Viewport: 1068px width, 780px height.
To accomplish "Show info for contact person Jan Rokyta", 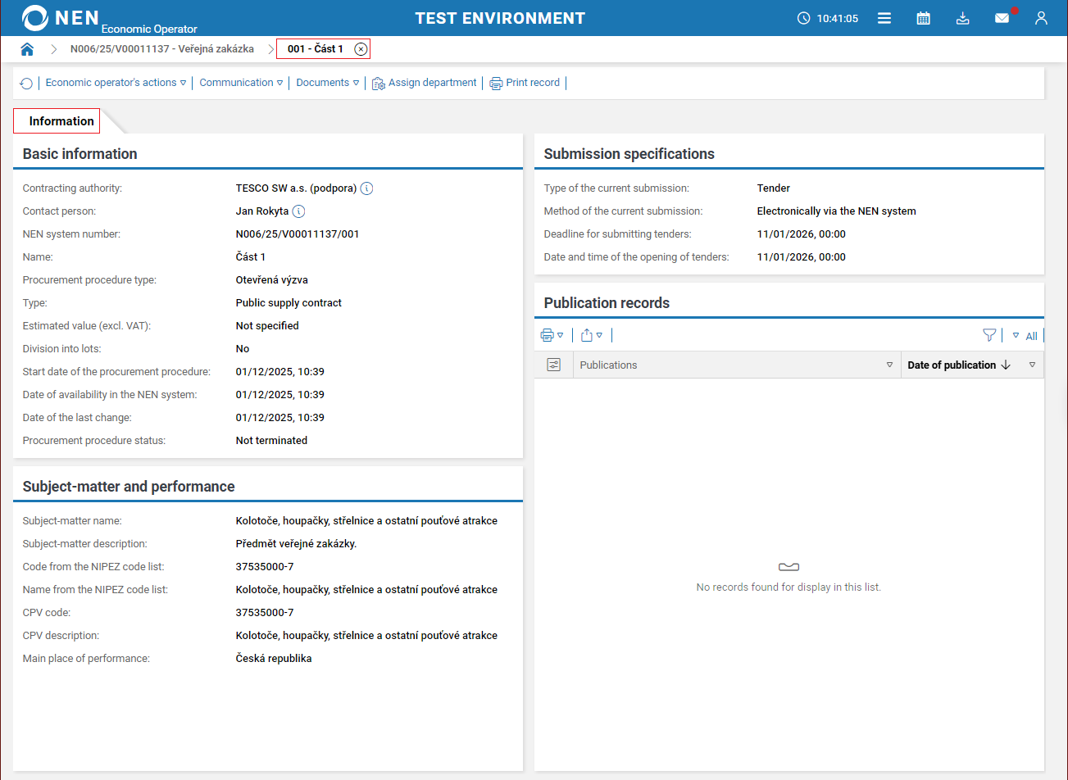I will (299, 211).
